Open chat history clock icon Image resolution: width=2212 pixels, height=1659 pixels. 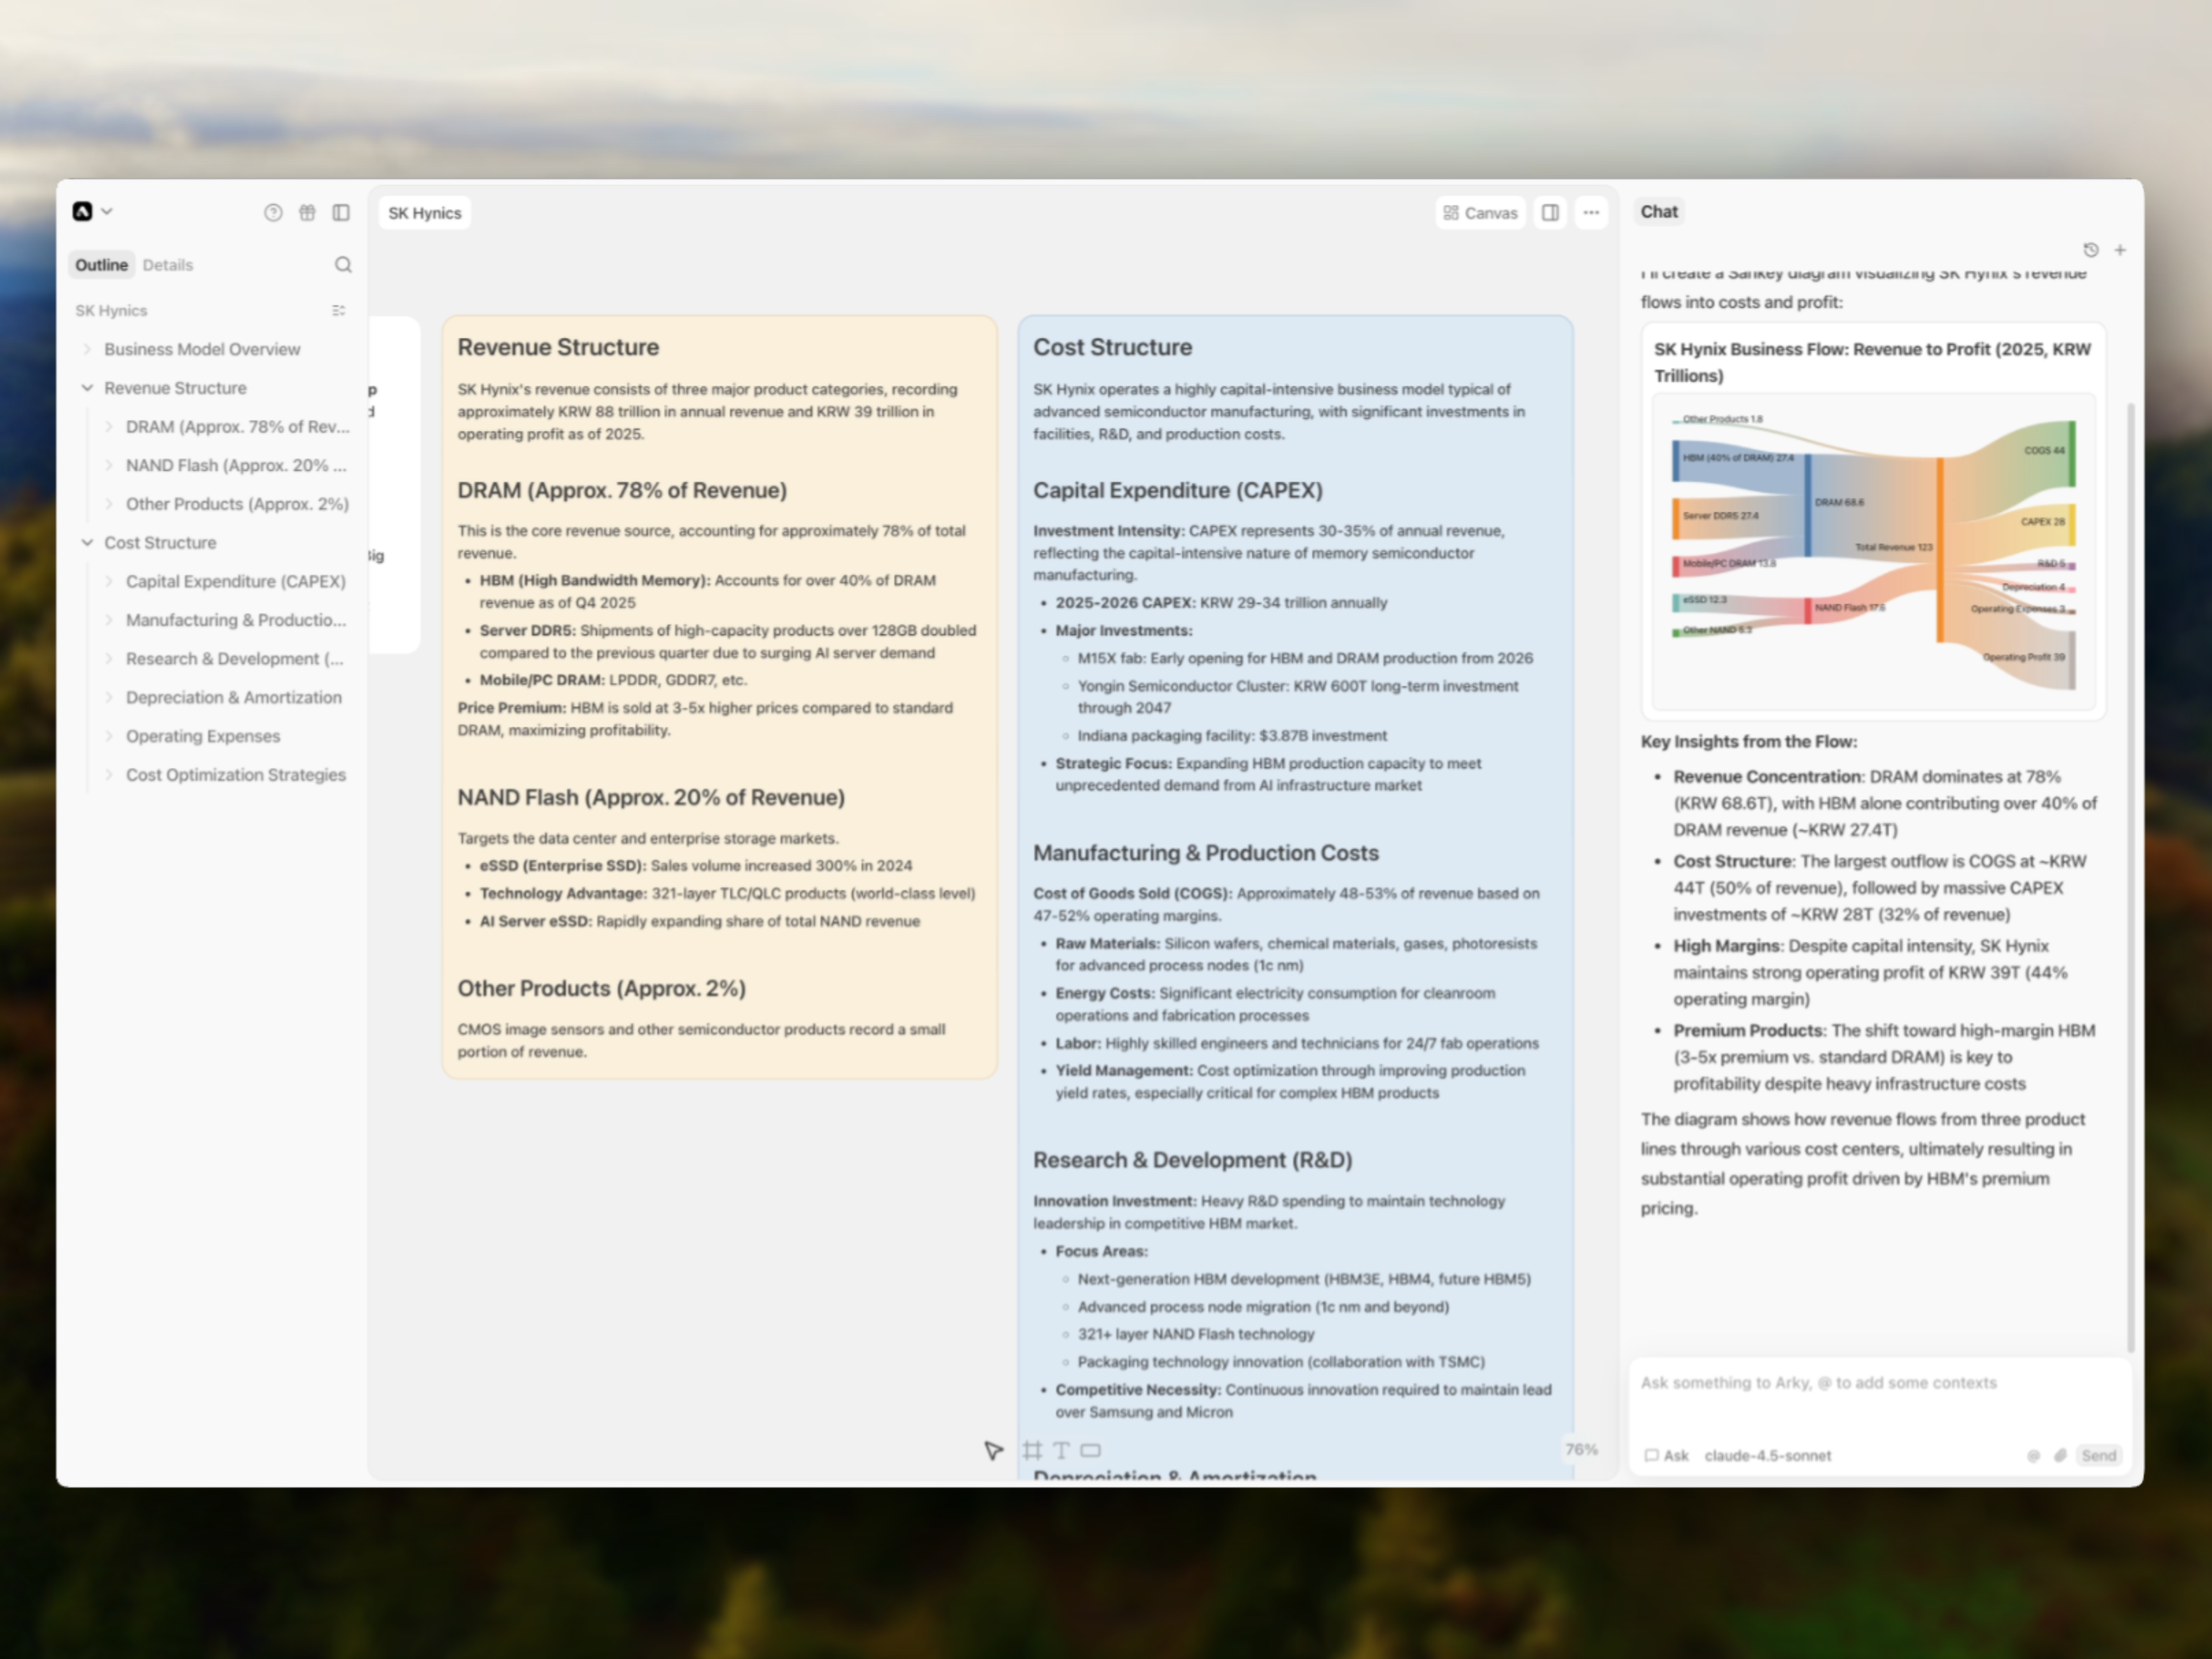point(2090,250)
